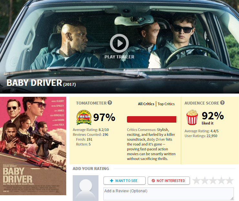Rate the movie five stars
The height and width of the screenshot is (201, 239).
pos(229,181)
